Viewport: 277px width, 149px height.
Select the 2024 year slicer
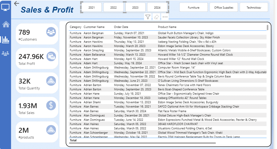coord(157,7)
